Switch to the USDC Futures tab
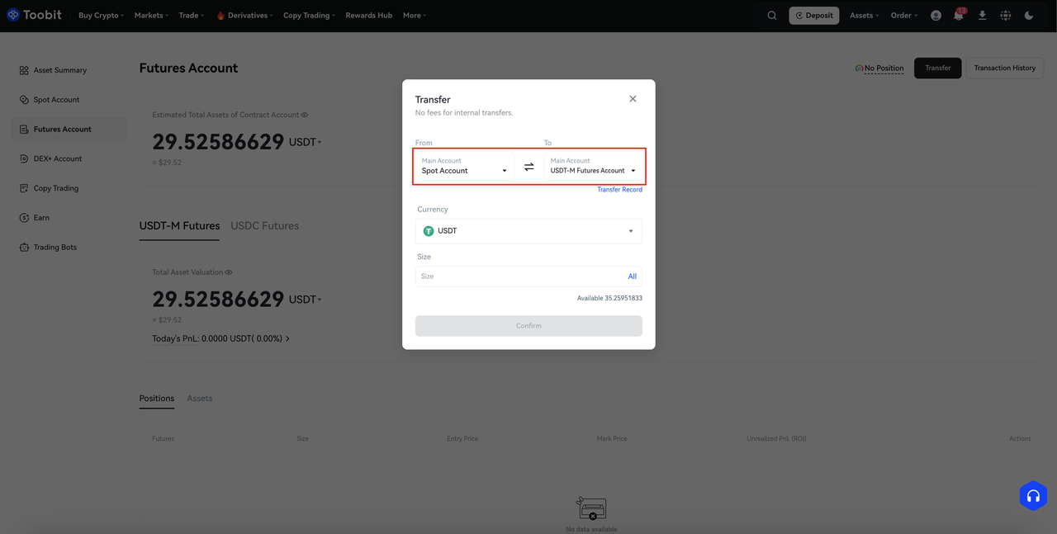The height and width of the screenshot is (534, 1057). 265,226
